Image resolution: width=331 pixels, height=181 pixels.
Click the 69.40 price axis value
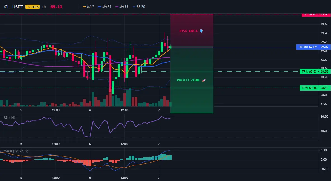tap(324, 33)
